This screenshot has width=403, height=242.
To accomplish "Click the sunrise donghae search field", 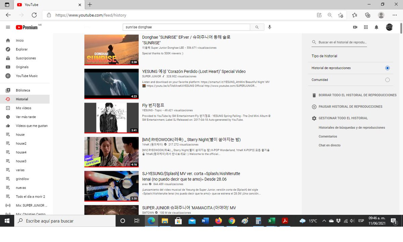I will [186, 27].
